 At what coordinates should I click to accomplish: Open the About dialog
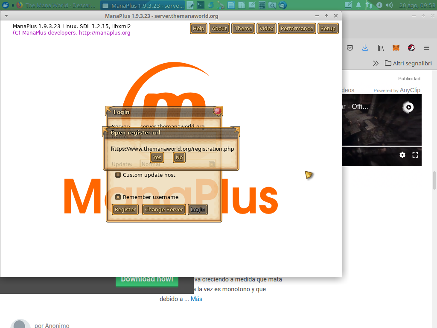[x=219, y=29]
